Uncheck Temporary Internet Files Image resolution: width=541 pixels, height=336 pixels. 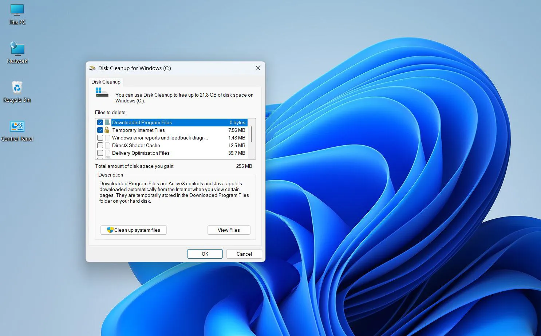pos(100,130)
